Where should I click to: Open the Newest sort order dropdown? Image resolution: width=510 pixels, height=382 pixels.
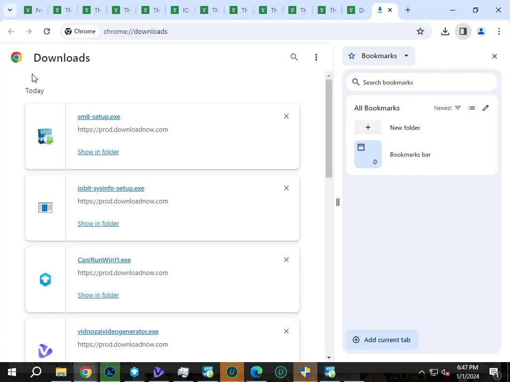[447, 108]
